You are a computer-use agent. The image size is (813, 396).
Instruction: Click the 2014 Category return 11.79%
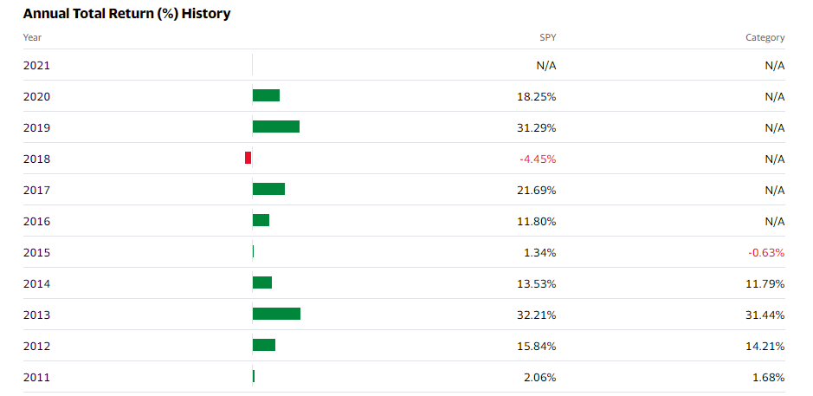766,283
